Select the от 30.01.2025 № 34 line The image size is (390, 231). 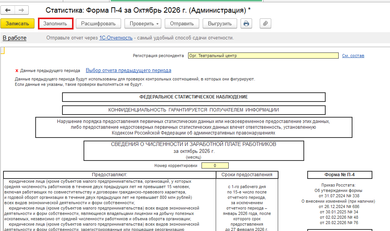pos(339,212)
